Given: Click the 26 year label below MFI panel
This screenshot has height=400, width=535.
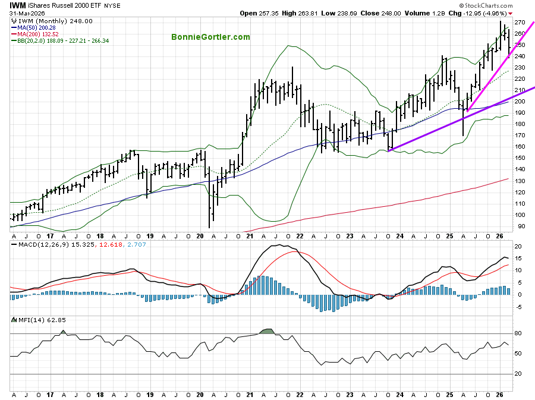Looking at the screenshot, I should (x=498, y=395).
